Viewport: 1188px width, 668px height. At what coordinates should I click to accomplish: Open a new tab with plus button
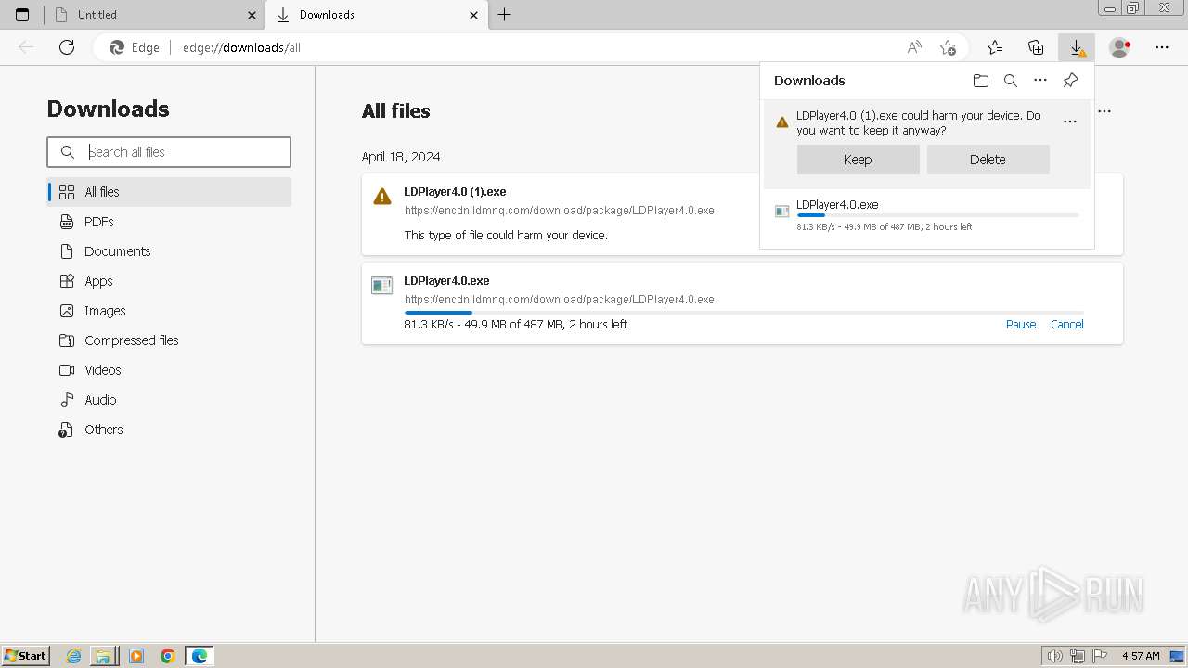coord(504,15)
